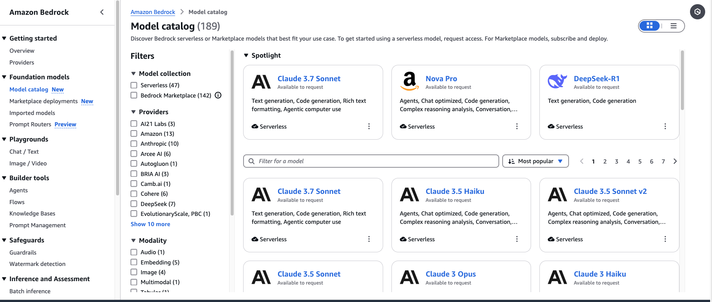This screenshot has width=712, height=302.
Task: Click the DeepSeek whale logo
Action: click(557, 81)
